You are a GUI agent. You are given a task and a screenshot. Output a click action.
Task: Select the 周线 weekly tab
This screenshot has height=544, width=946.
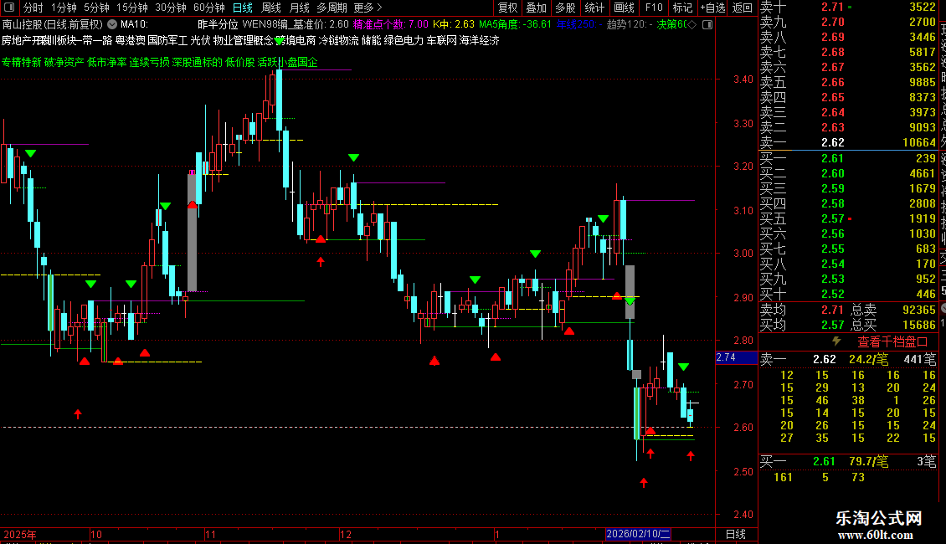tap(271, 8)
